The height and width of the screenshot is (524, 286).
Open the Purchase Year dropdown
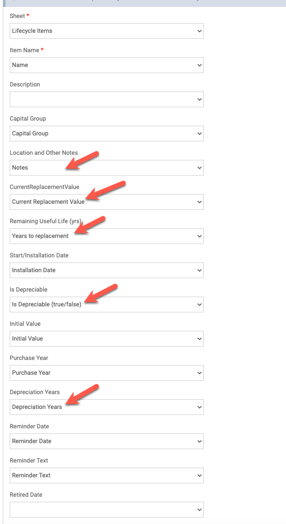(106, 373)
